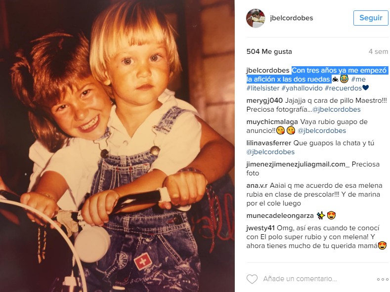The height and width of the screenshot is (292, 390).
Task: Visit commenter ana.v.r's profile
Action: [x=257, y=185]
